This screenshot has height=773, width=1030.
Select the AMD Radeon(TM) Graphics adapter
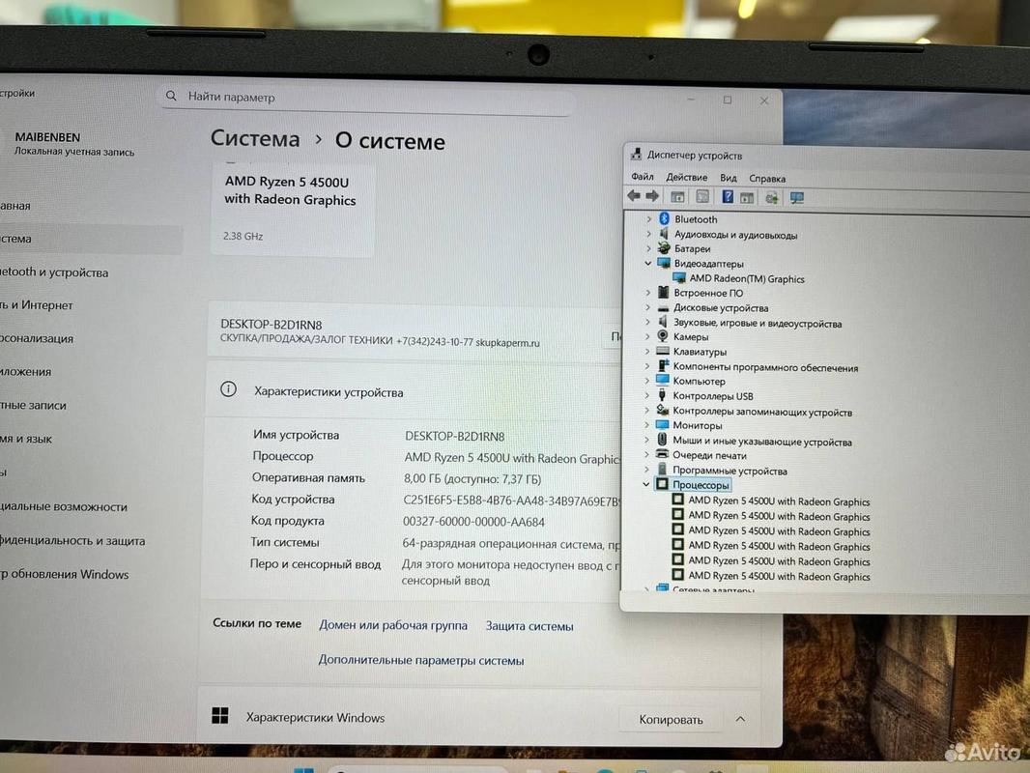coord(747,278)
